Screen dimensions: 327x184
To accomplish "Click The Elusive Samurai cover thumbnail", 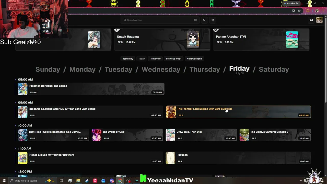I will 244,135.
